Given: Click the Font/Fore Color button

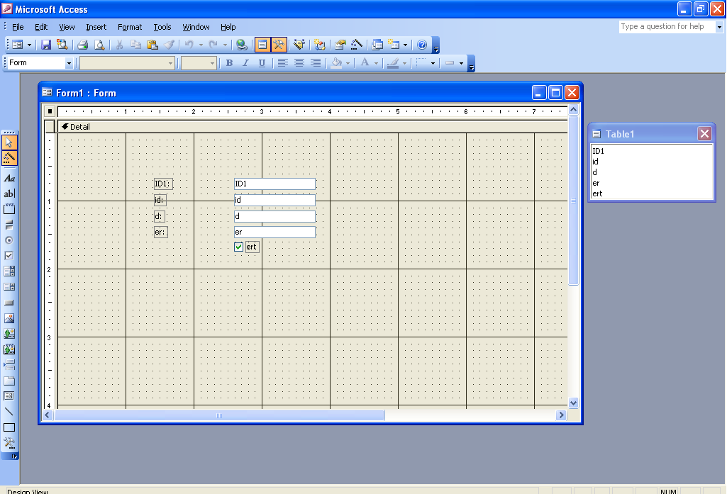Looking at the screenshot, I should [x=365, y=63].
